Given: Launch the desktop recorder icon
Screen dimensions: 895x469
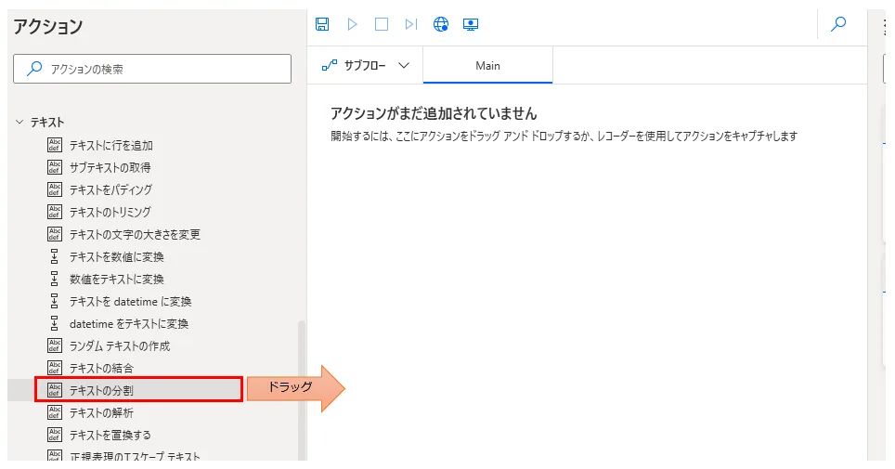Looking at the screenshot, I should (471, 24).
